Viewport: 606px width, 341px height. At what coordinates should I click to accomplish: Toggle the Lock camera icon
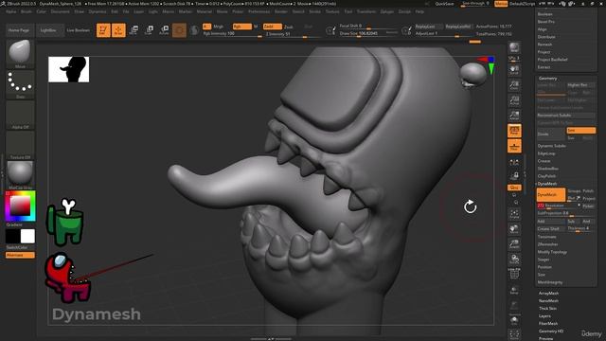tap(514, 176)
